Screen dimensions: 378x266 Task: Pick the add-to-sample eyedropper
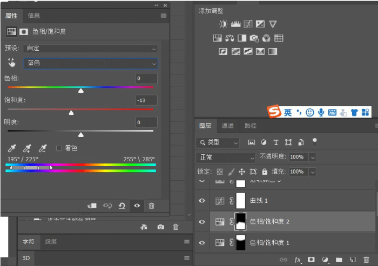27,148
